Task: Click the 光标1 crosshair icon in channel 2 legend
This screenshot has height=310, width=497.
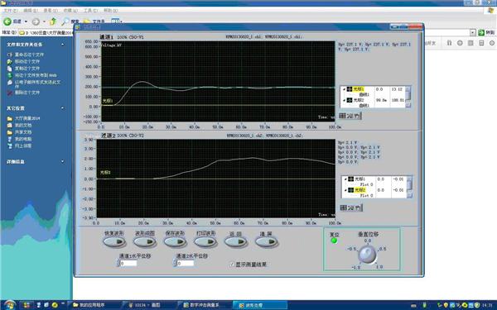Action: tap(350, 179)
